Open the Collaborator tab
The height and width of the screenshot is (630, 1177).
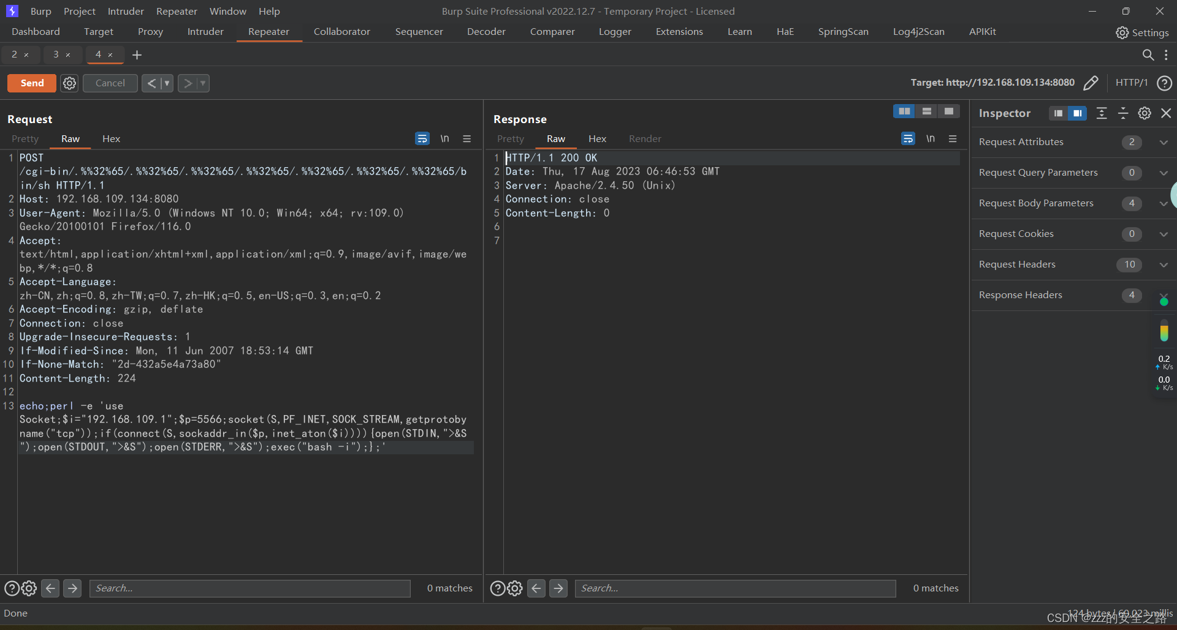coord(342,32)
